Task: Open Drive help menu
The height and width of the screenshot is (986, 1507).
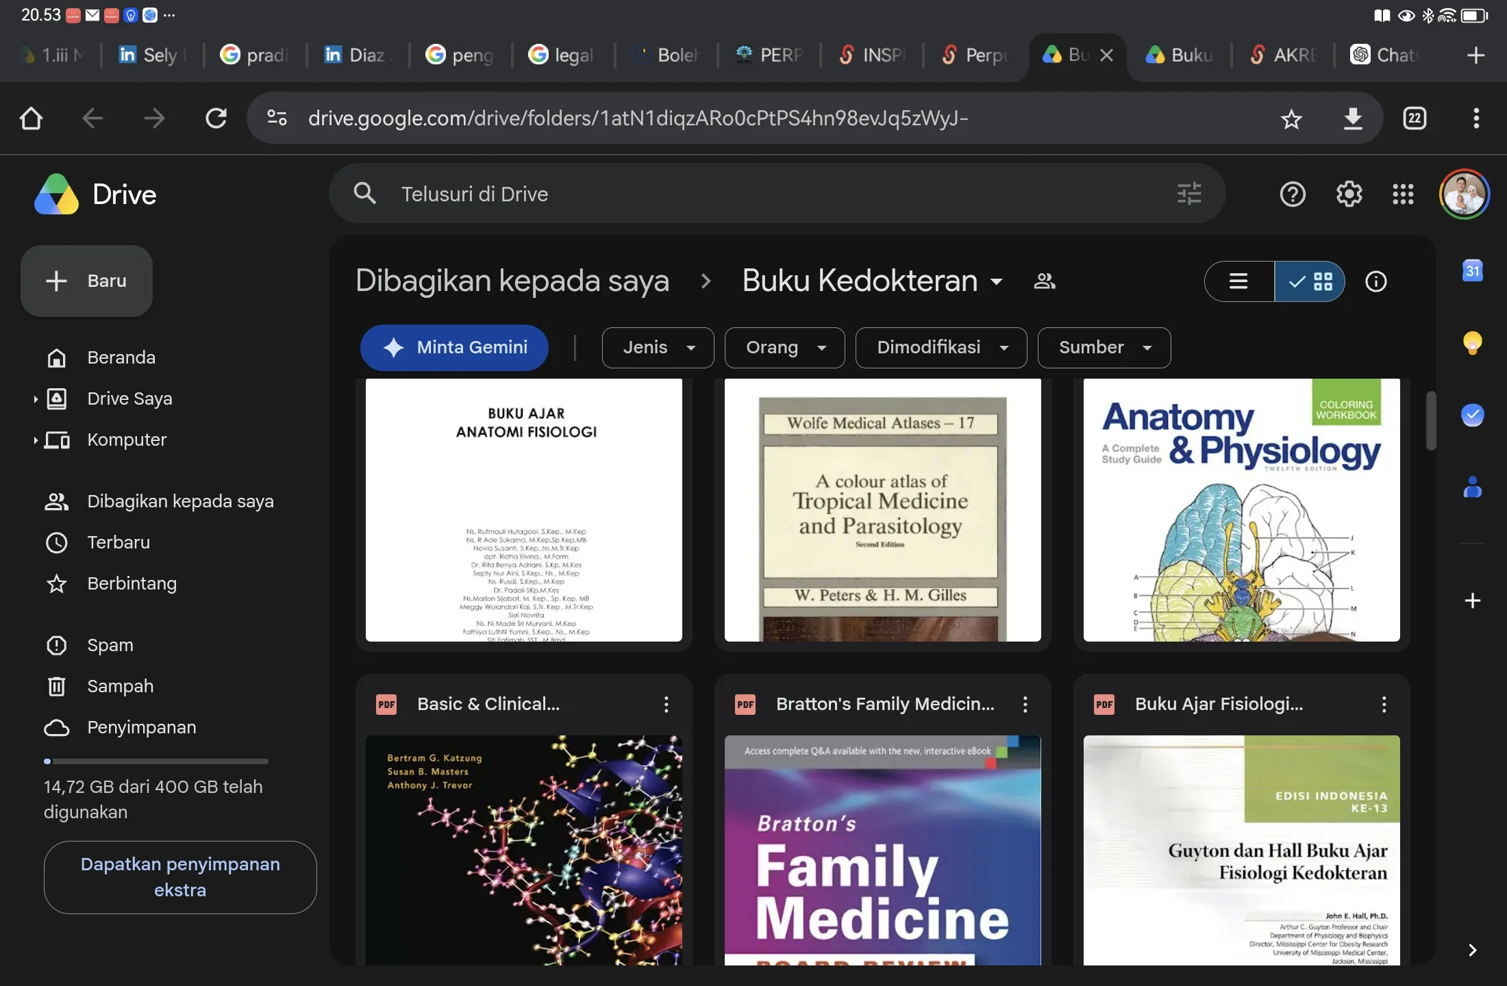Action: [x=1293, y=194]
